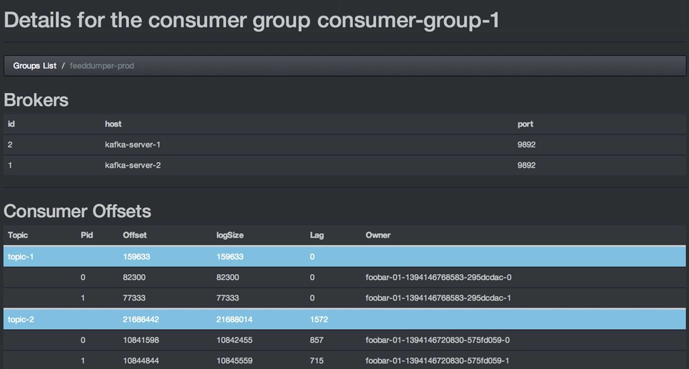The width and height of the screenshot is (689, 369).
Task: Select topic-2 total offset 21686442
Action: (x=141, y=319)
